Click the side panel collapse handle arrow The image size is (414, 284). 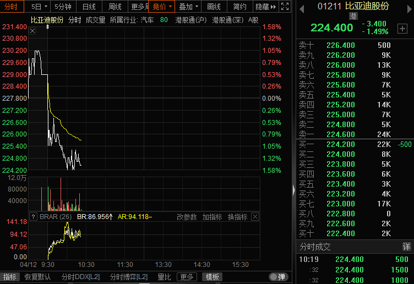[293, 190]
